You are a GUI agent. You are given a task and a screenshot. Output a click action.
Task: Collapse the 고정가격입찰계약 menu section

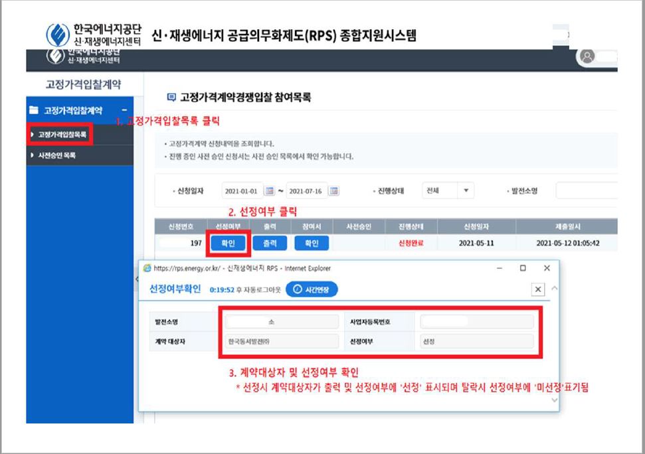point(124,110)
